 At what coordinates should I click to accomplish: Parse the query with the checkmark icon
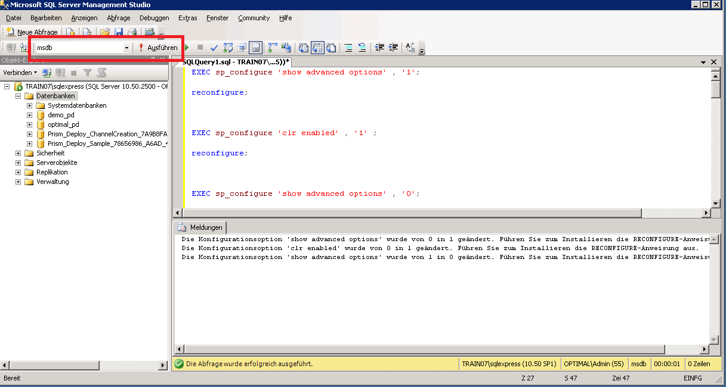tap(214, 48)
